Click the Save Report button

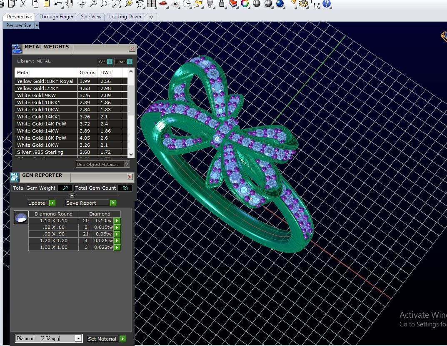pos(90,203)
